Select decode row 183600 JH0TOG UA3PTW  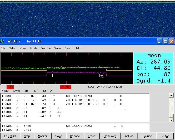point(63,104)
